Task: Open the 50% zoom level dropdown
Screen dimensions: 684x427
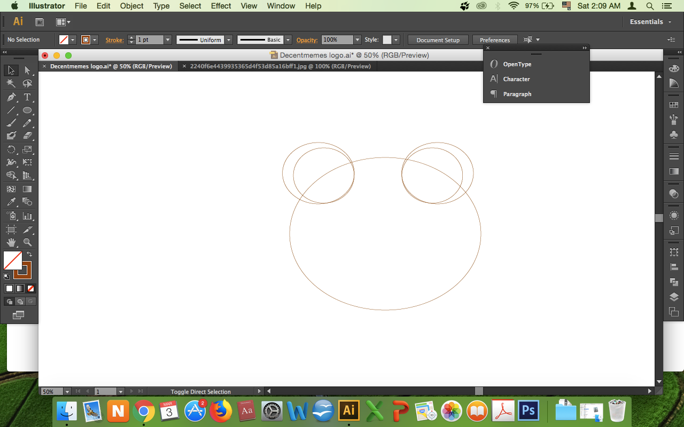Action: click(67, 392)
